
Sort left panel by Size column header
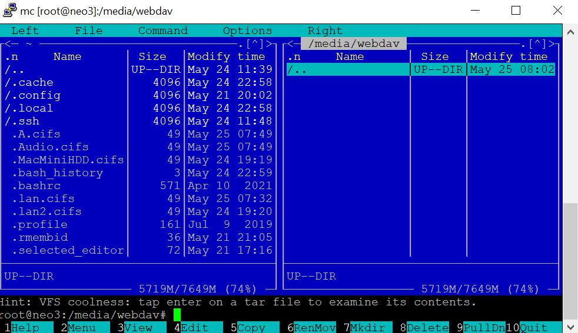pyautogui.click(x=152, y=56)
